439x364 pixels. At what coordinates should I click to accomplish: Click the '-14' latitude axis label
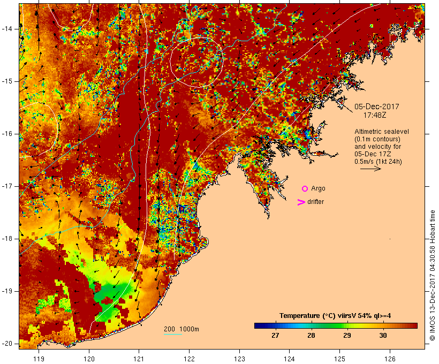coord(7,29)
